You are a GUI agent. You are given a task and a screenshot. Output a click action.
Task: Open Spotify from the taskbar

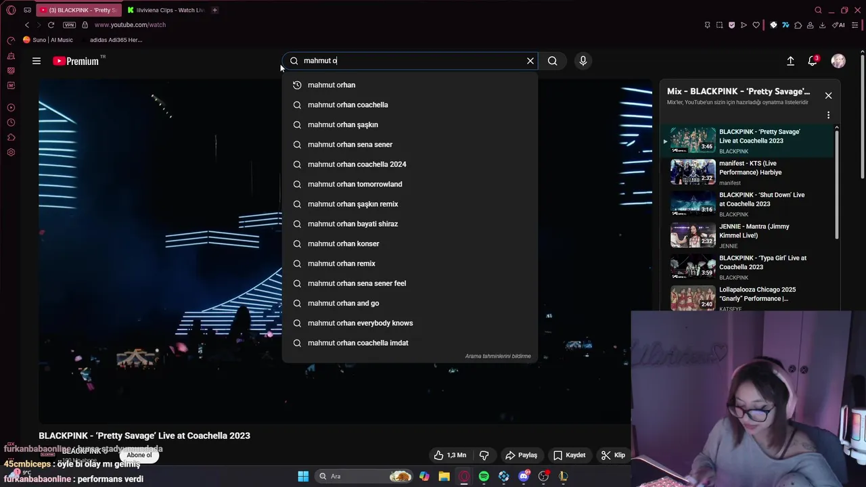[x=484, y=476]
